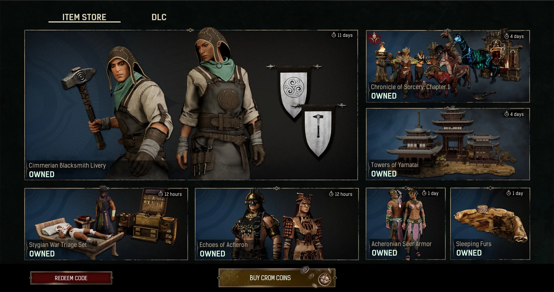Viewport: 554px width, 292px height.
Task: Open the Stygian War Triage Set tile
Action: pyautogui.click(x=106, y=224)
